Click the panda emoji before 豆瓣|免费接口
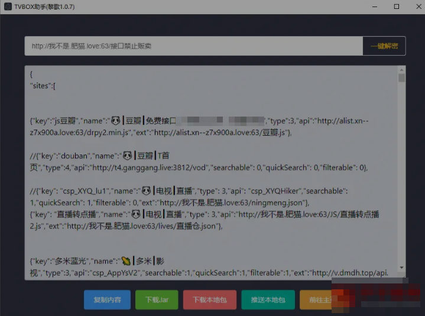Viewport: 425px width, 316px height. pos(115,121)
